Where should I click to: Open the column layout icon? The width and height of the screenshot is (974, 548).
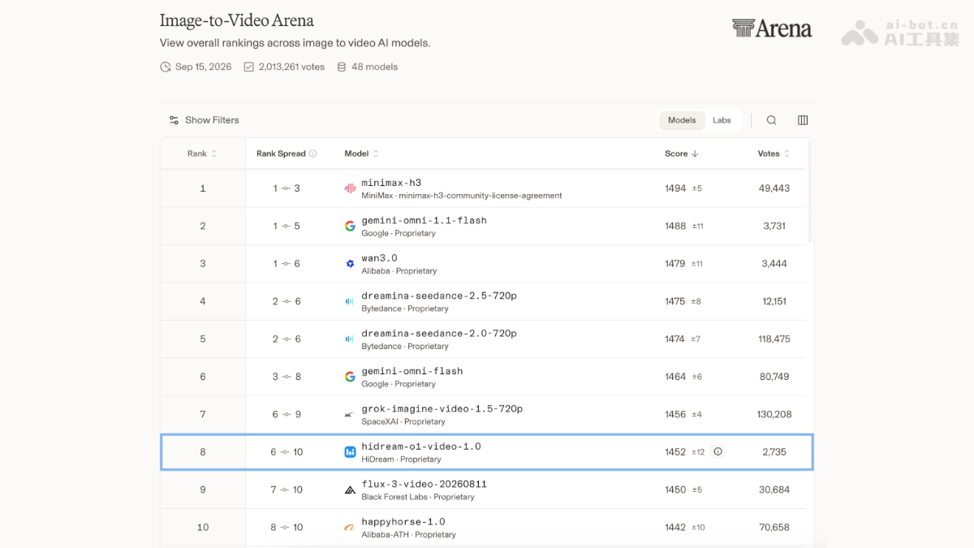(803, 120)
